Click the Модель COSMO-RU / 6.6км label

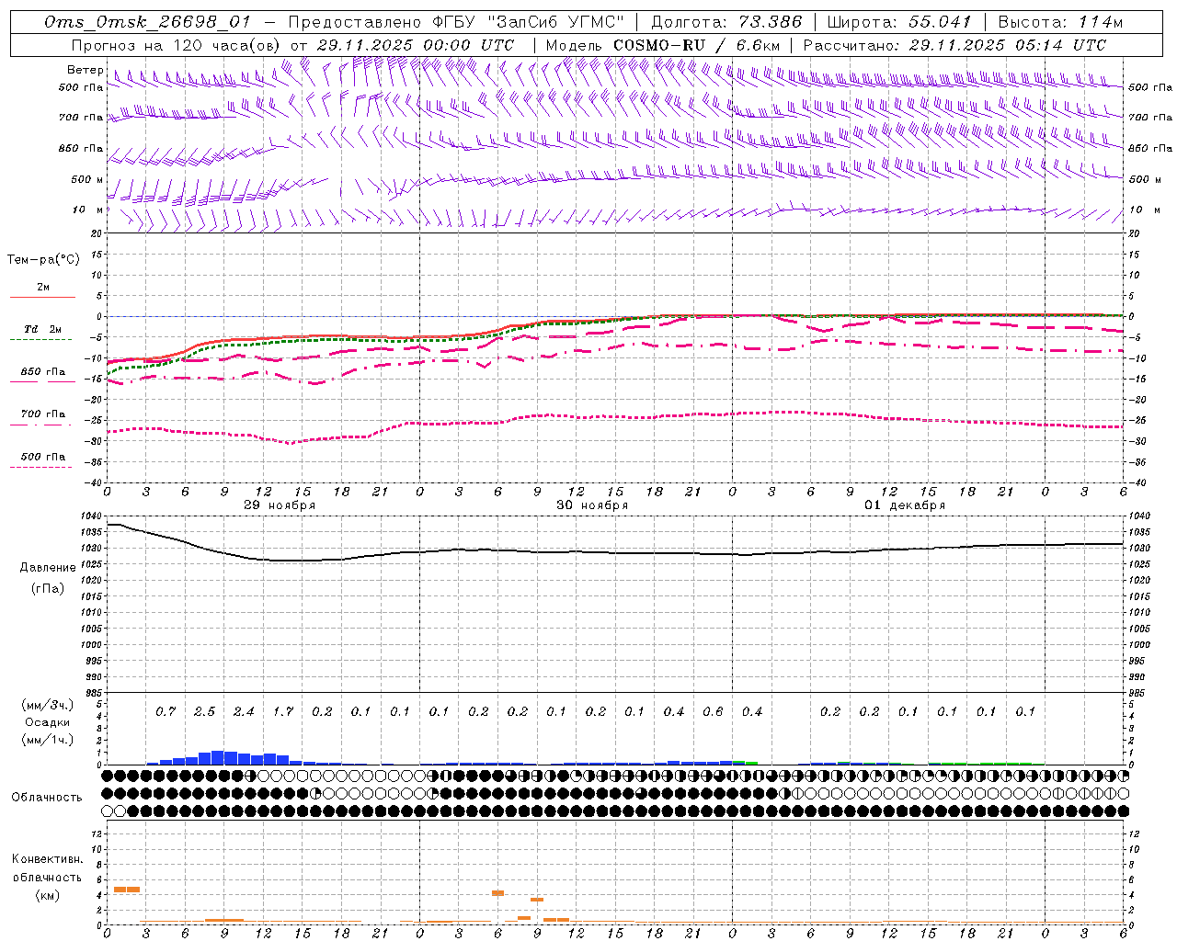[x=663, y=45]
